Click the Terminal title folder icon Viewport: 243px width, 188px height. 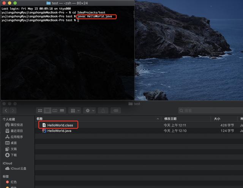coord(49,3)
